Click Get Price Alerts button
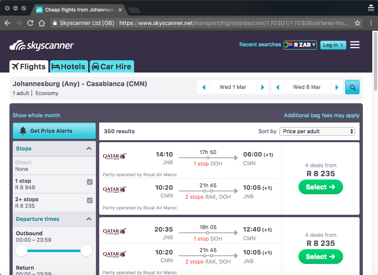The width and height of the screenshot is (378, 275). 54,131
